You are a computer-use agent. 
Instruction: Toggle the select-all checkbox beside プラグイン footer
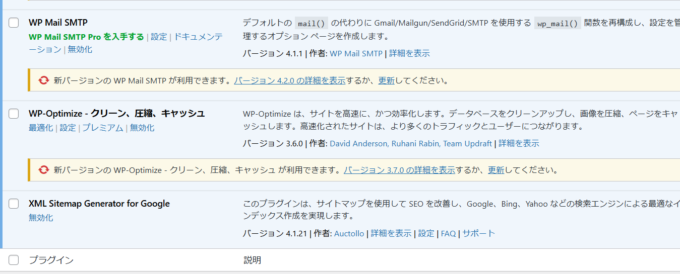click(x=14, y=260)
